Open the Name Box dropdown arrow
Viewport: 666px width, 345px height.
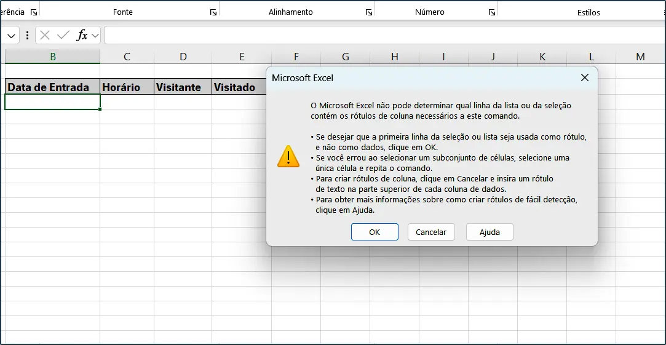point(11,35)
